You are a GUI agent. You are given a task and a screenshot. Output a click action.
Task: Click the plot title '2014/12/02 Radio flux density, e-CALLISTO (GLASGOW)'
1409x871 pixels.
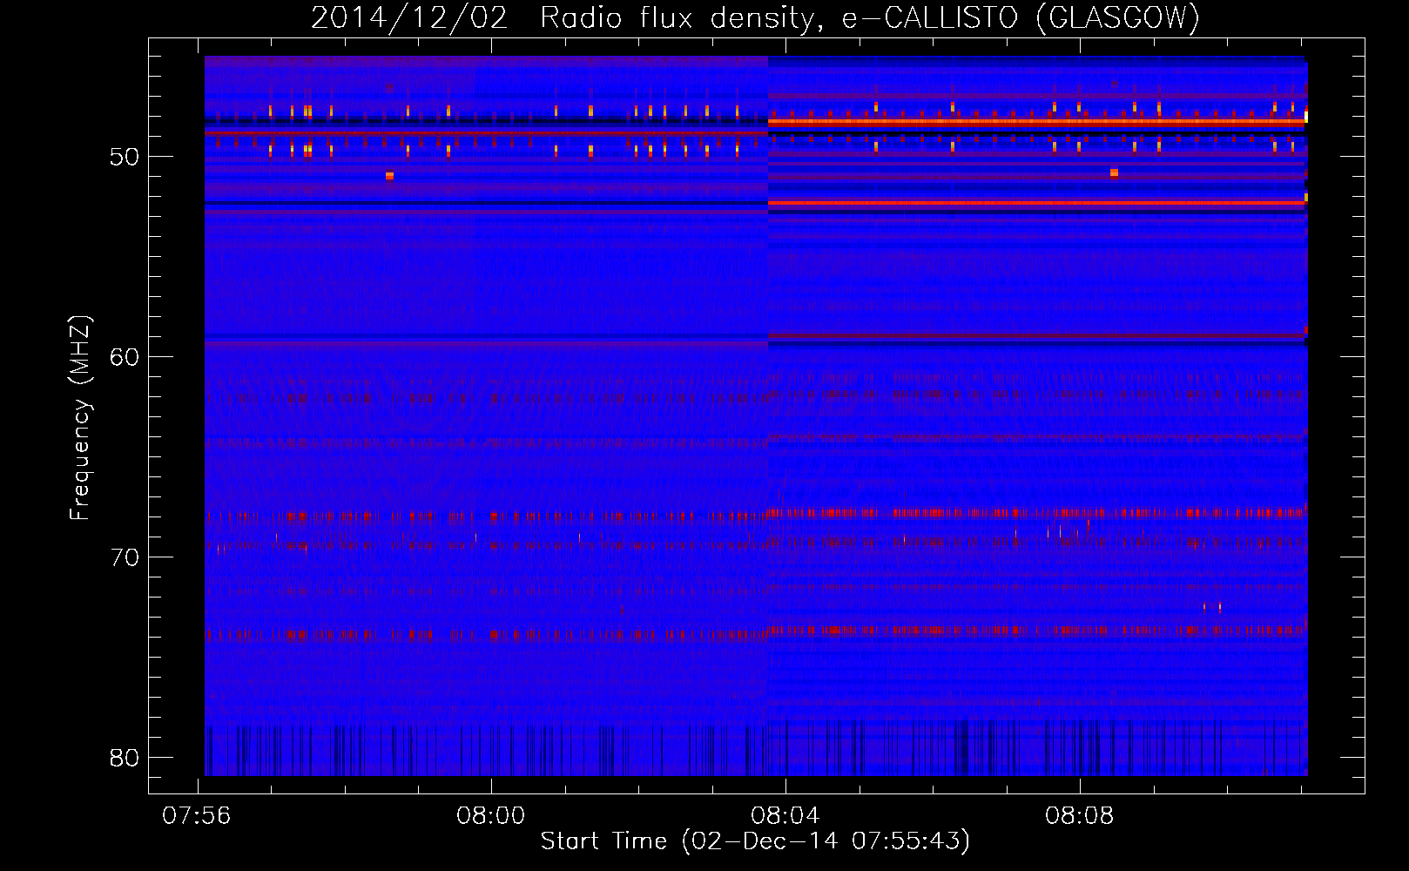(755, 17)
